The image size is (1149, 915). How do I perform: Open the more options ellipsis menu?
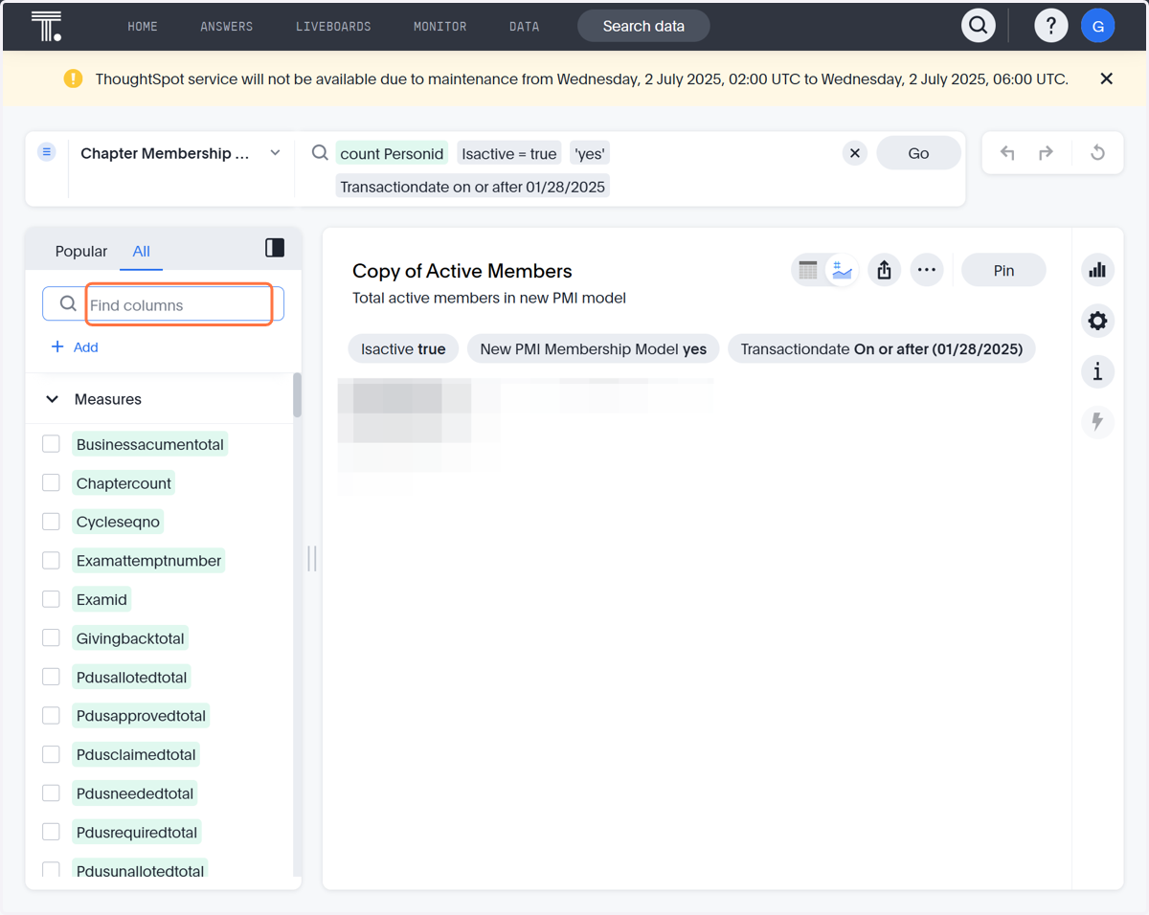click(x=927, y=271)
